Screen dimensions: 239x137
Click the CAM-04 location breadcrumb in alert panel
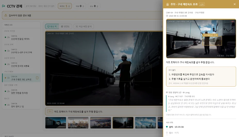tap(185, 13)
